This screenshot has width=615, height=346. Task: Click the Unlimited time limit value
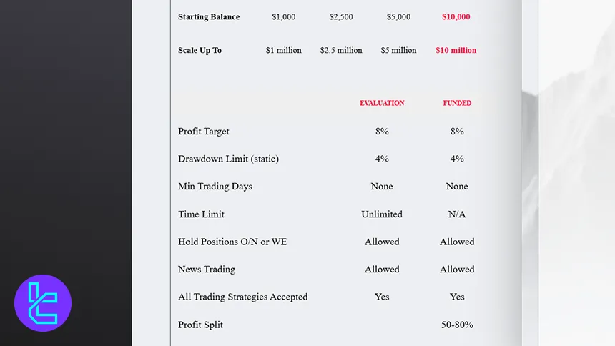tap(382, 214)
